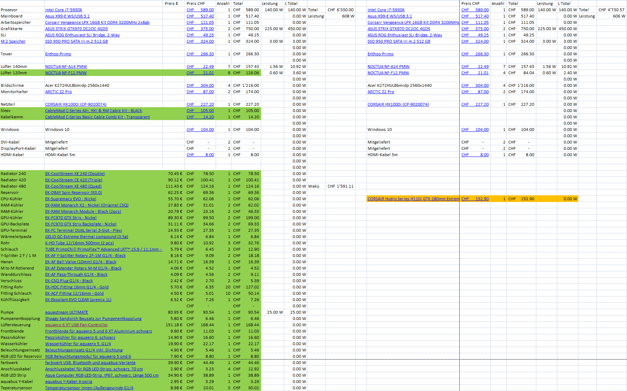Open Beleuchtungseinsatz G1/4 inkl. Dichtung link
The image size is (627, 391).
tap(84, 350)
